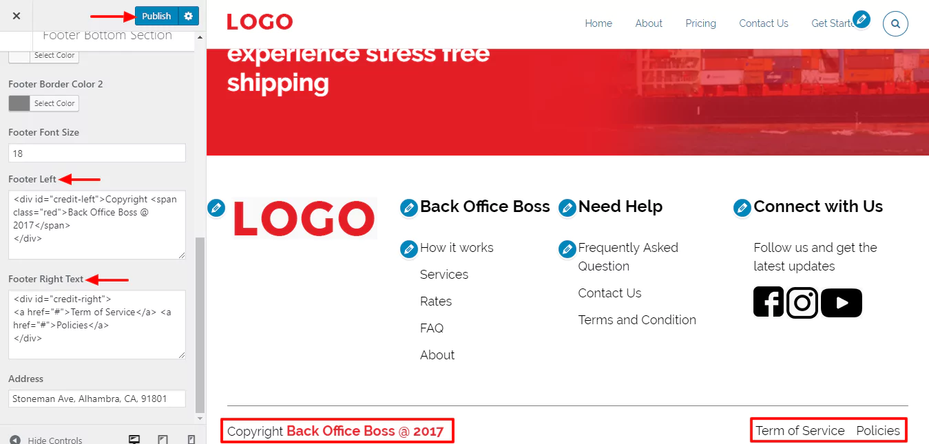This screenshot has height=444, width=929.
Task: Close the customizer with the X icon
Action: 17,16
